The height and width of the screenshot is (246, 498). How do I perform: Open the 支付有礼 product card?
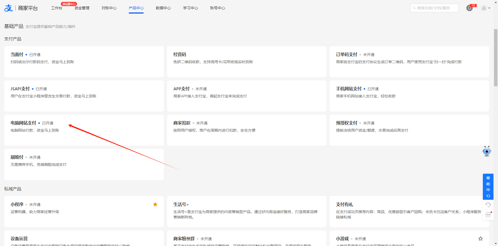[x=409, y=212]
